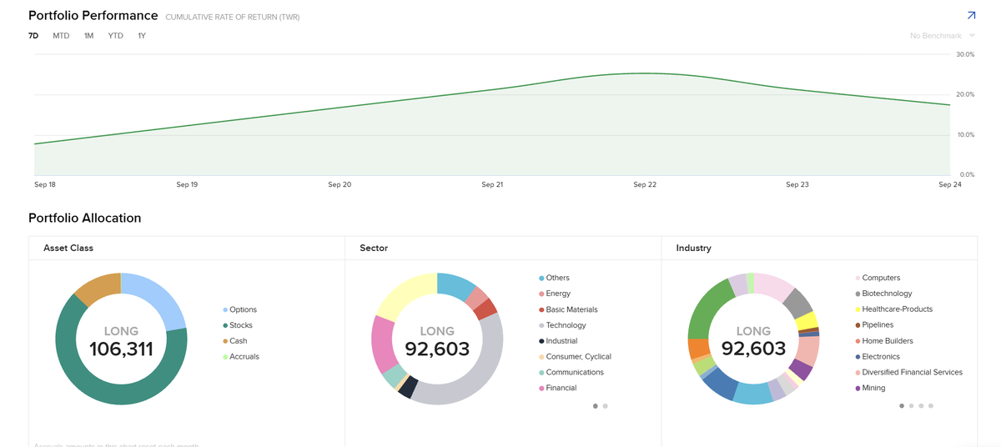Click the Others sector legend entry
This screenshot has width=1001, height=447.
coord(555,278)
